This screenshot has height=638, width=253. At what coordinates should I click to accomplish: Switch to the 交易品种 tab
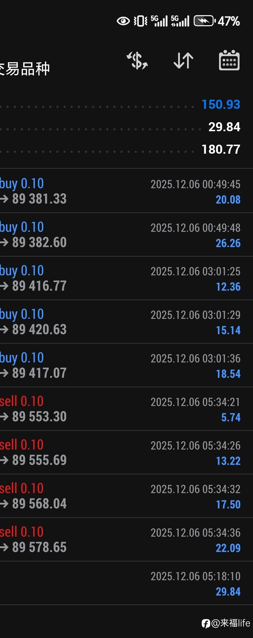pyautogui.click(x=25, y=69)
